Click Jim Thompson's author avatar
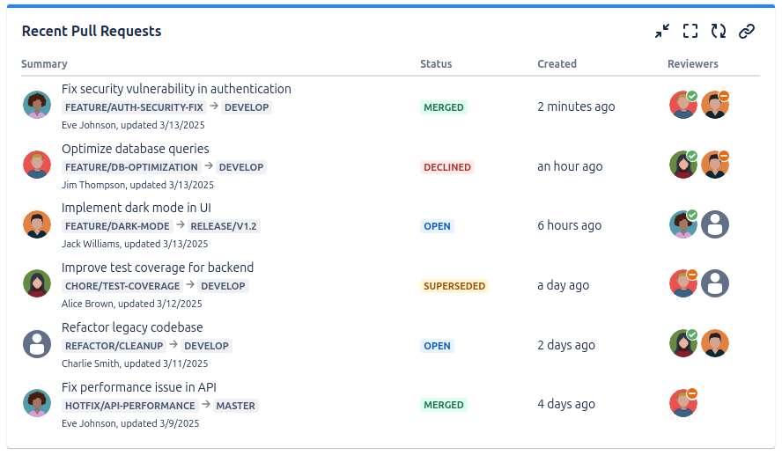 click(37, 165)
